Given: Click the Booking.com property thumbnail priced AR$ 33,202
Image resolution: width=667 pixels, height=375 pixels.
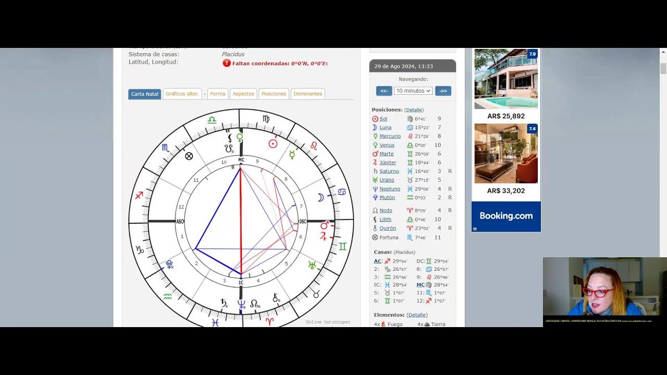Looking at the screenshot, I should (505, 154).
